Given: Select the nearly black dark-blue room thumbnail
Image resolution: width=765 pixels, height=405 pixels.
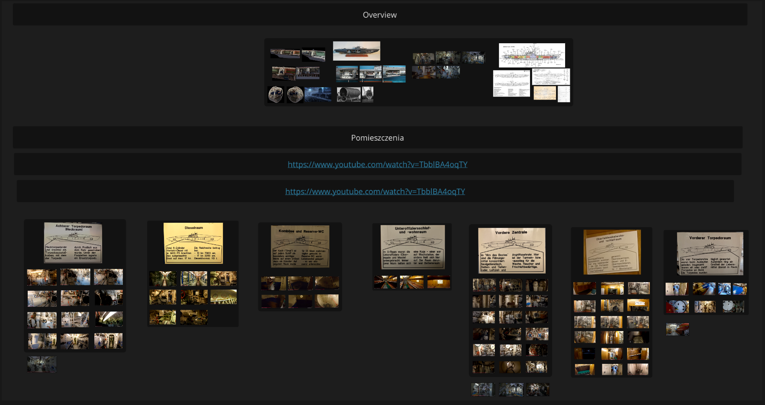Looking at the screenshot, I should pyautogui.click(x=585, y=354).
